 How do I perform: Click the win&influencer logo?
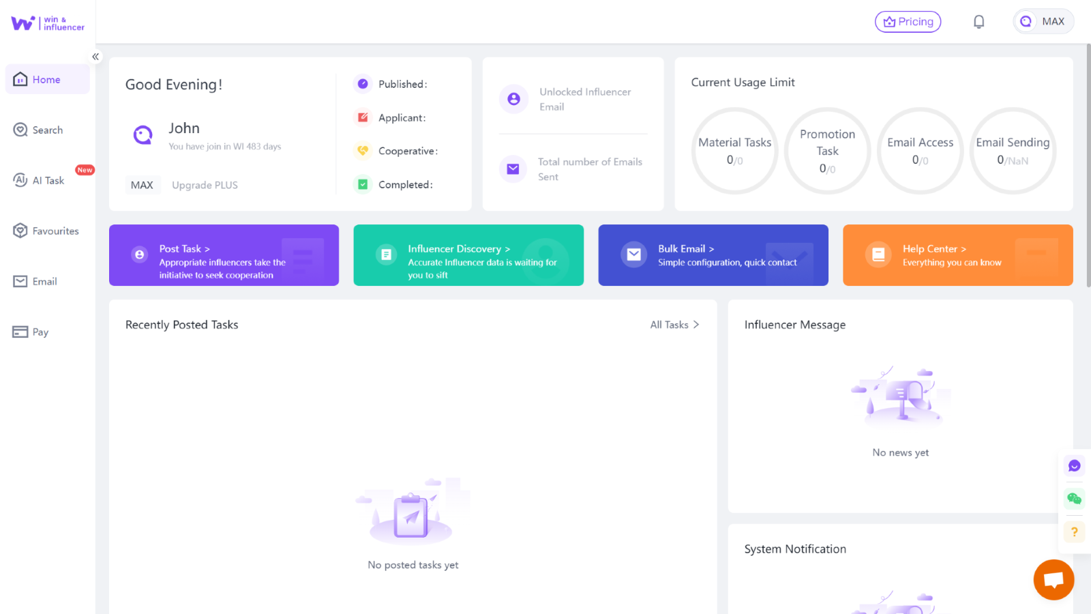click(46, 23)
